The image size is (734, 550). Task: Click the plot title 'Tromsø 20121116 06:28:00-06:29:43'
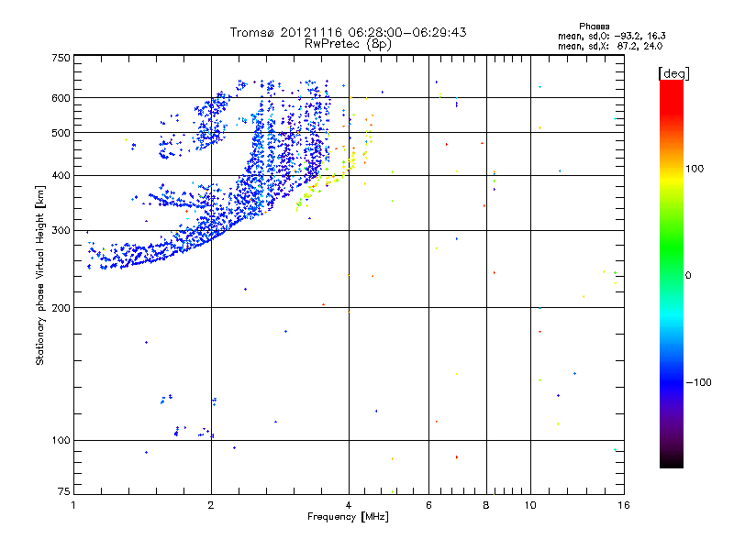click(348, 32)
